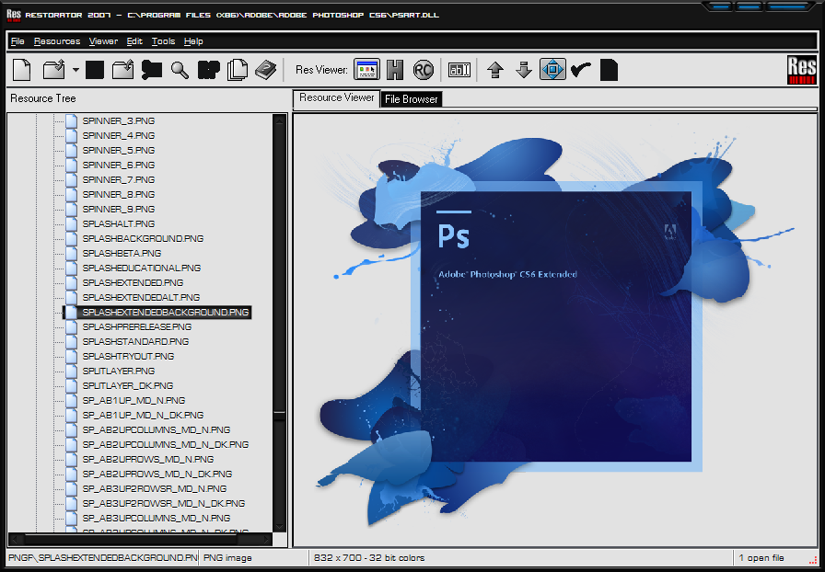The image size is (825, 572).
Task: Select SPINNER_9.PNG resource
Action: 119,210
